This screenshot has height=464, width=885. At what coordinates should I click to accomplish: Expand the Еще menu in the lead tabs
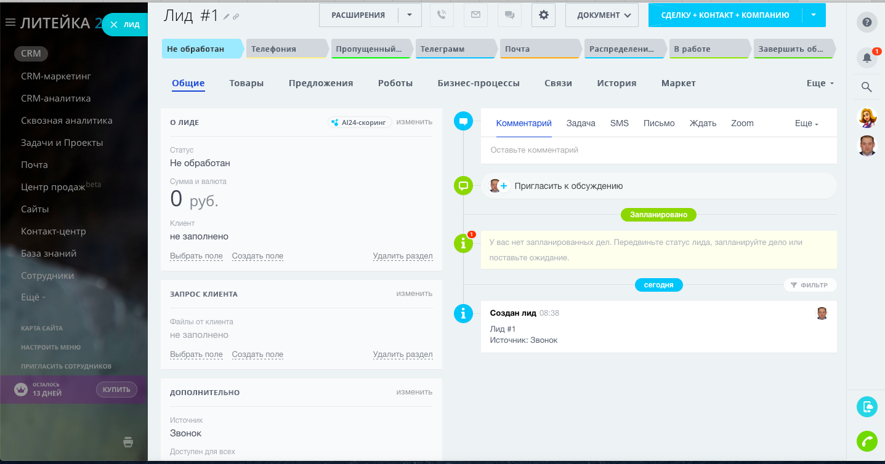[x=820, y=83]
